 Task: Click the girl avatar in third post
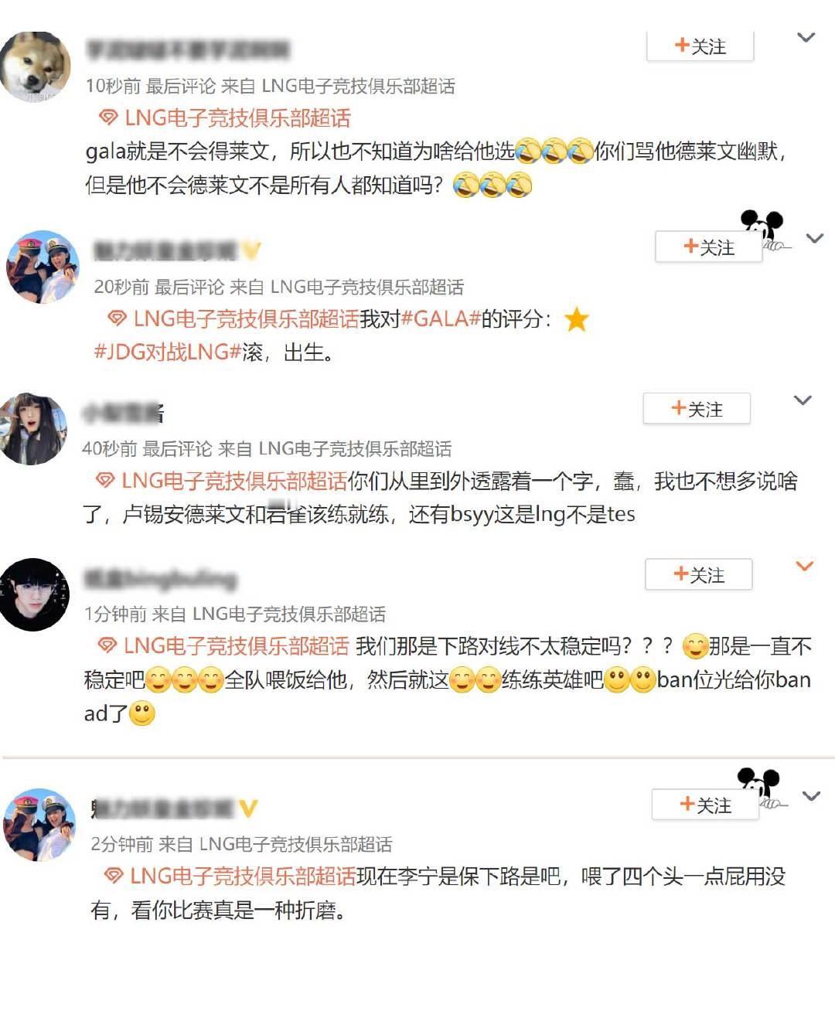click(34, 429)
